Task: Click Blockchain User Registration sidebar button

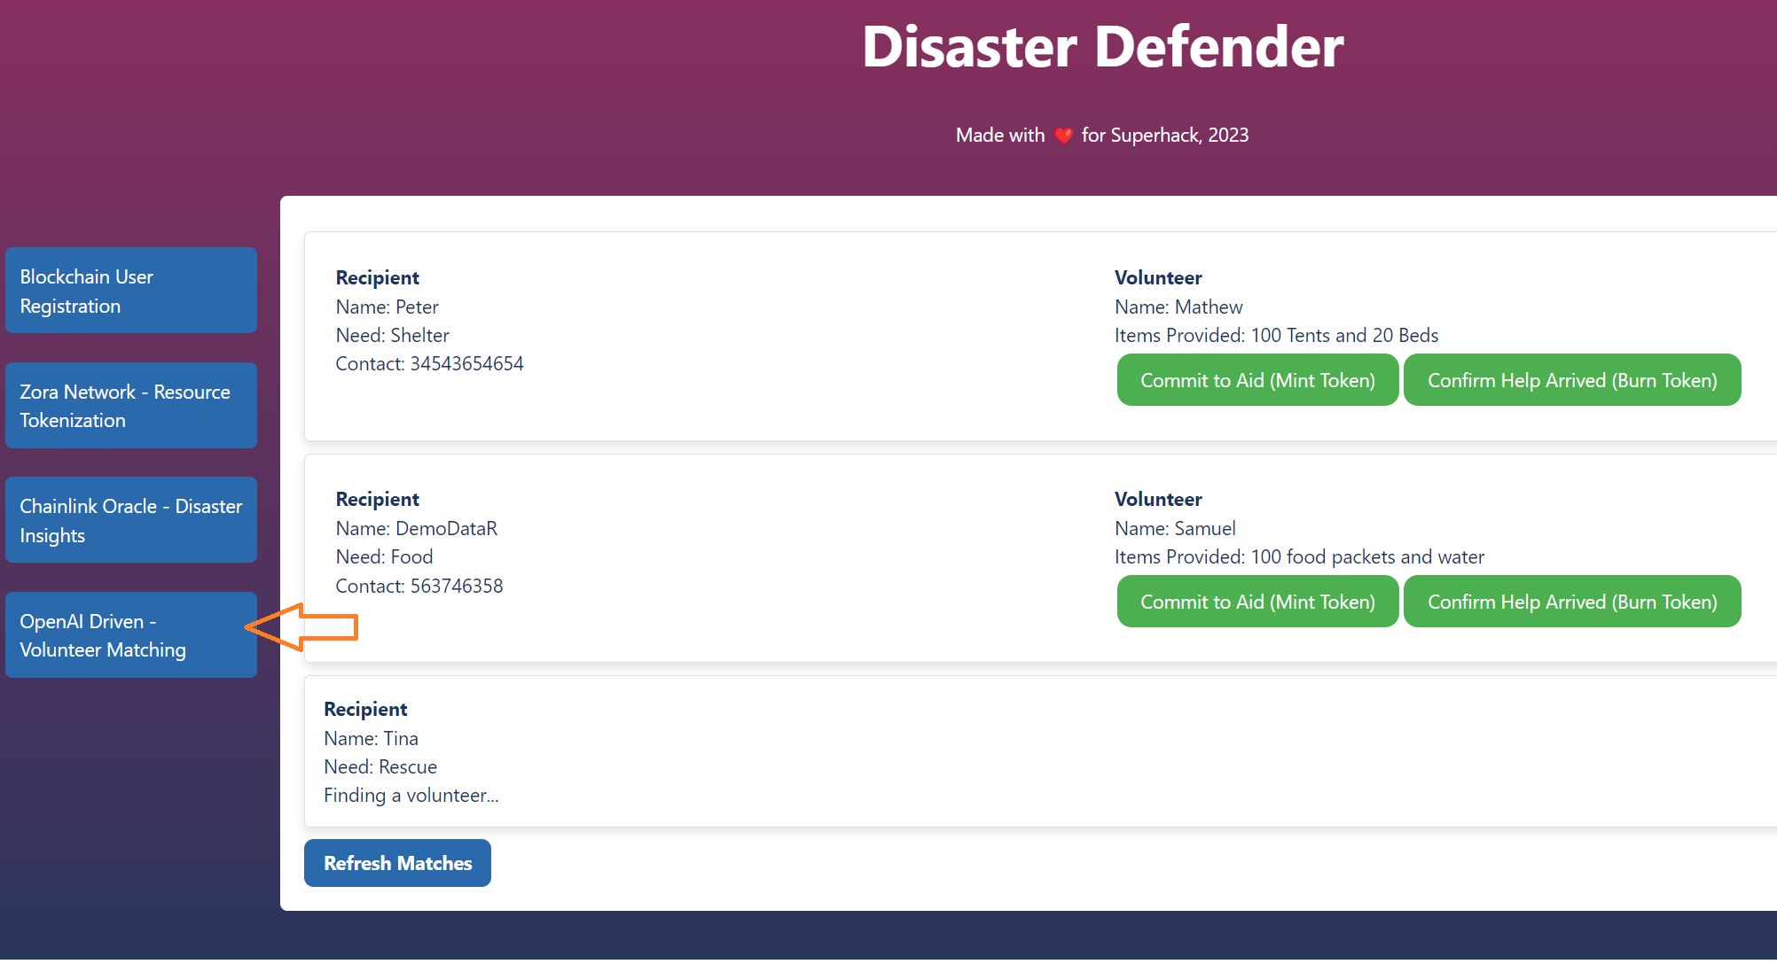Action: pyautogui.click(x=130, y=290)
